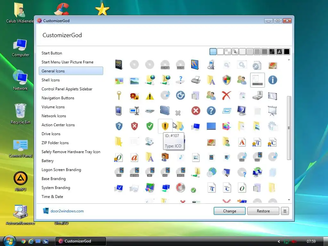The image size is (328, 246).
Task: Choose the solid black background swatch
Action: click(x=287, y=52)
